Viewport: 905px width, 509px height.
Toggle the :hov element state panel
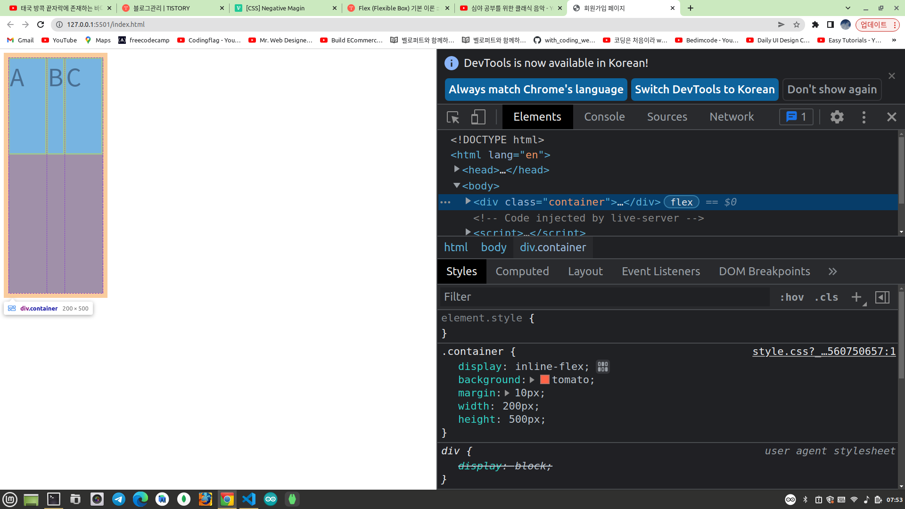[x=792, y=297]
